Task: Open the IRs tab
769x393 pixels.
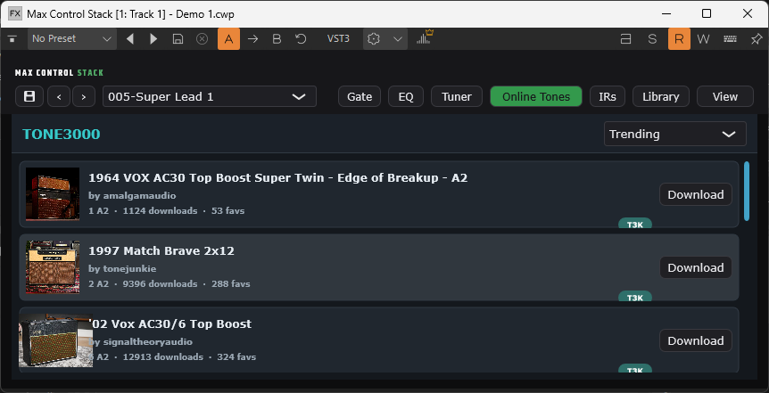Action: [608, 96]
